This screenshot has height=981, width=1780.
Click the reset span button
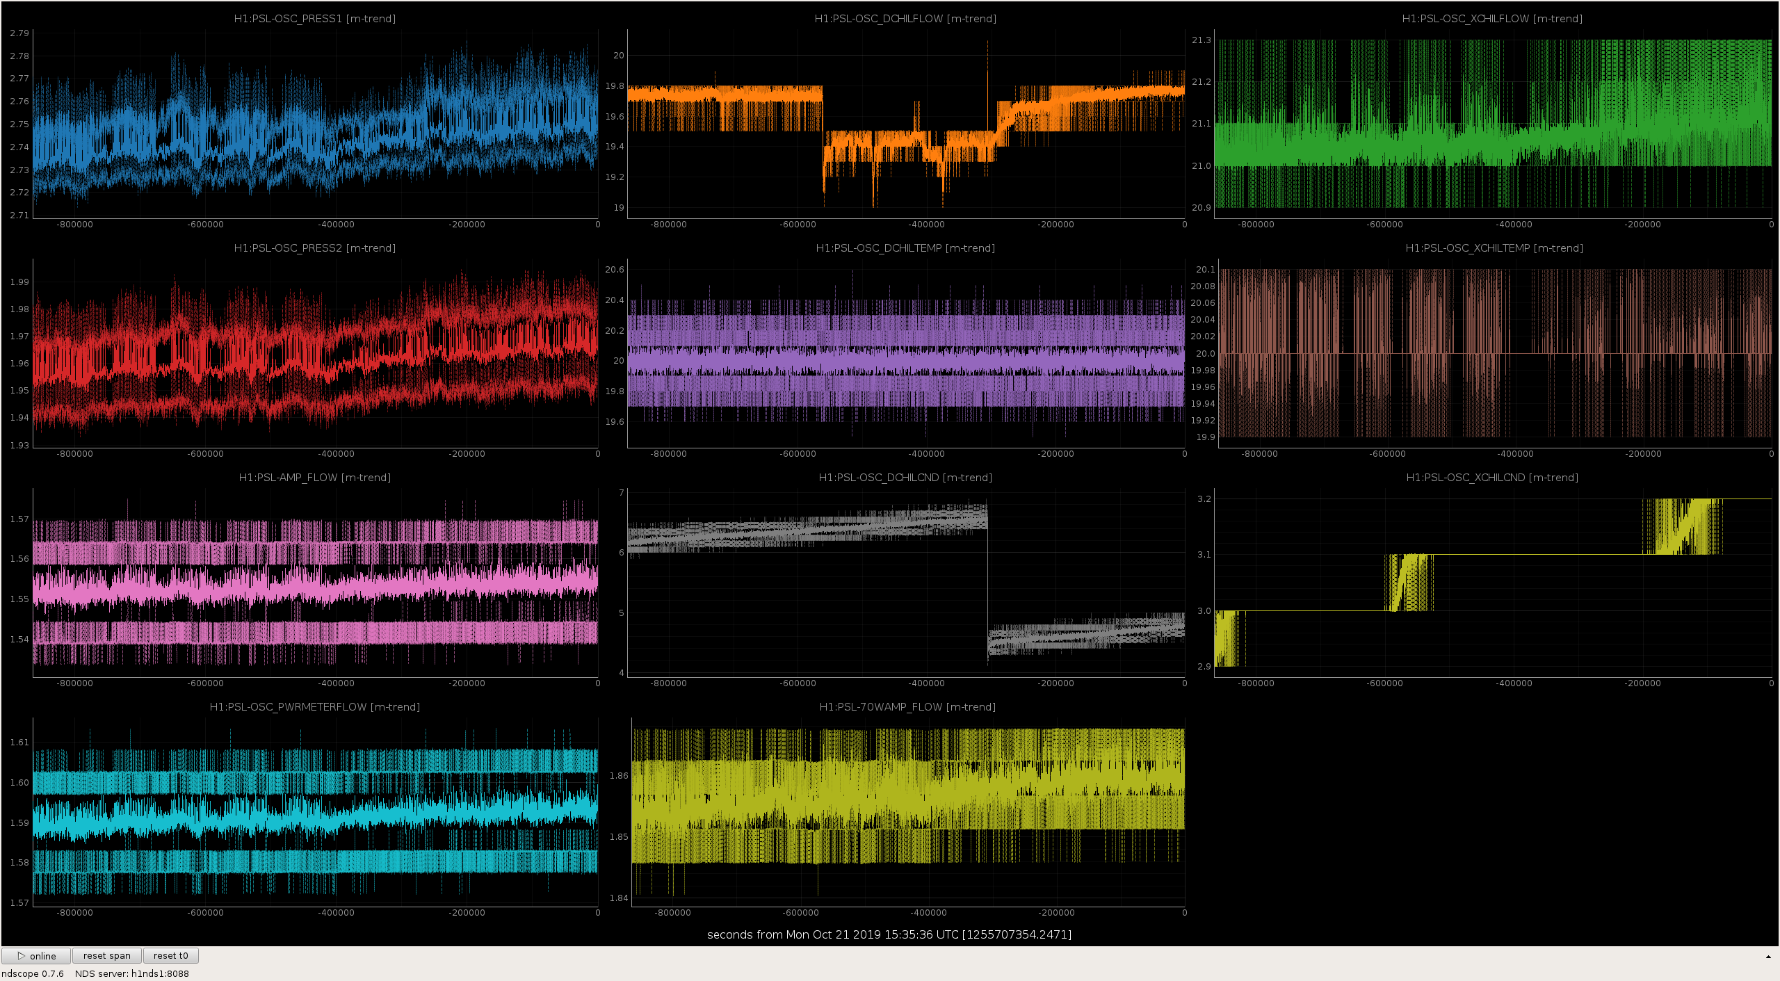pyautogui.click(x=107, y=955)
